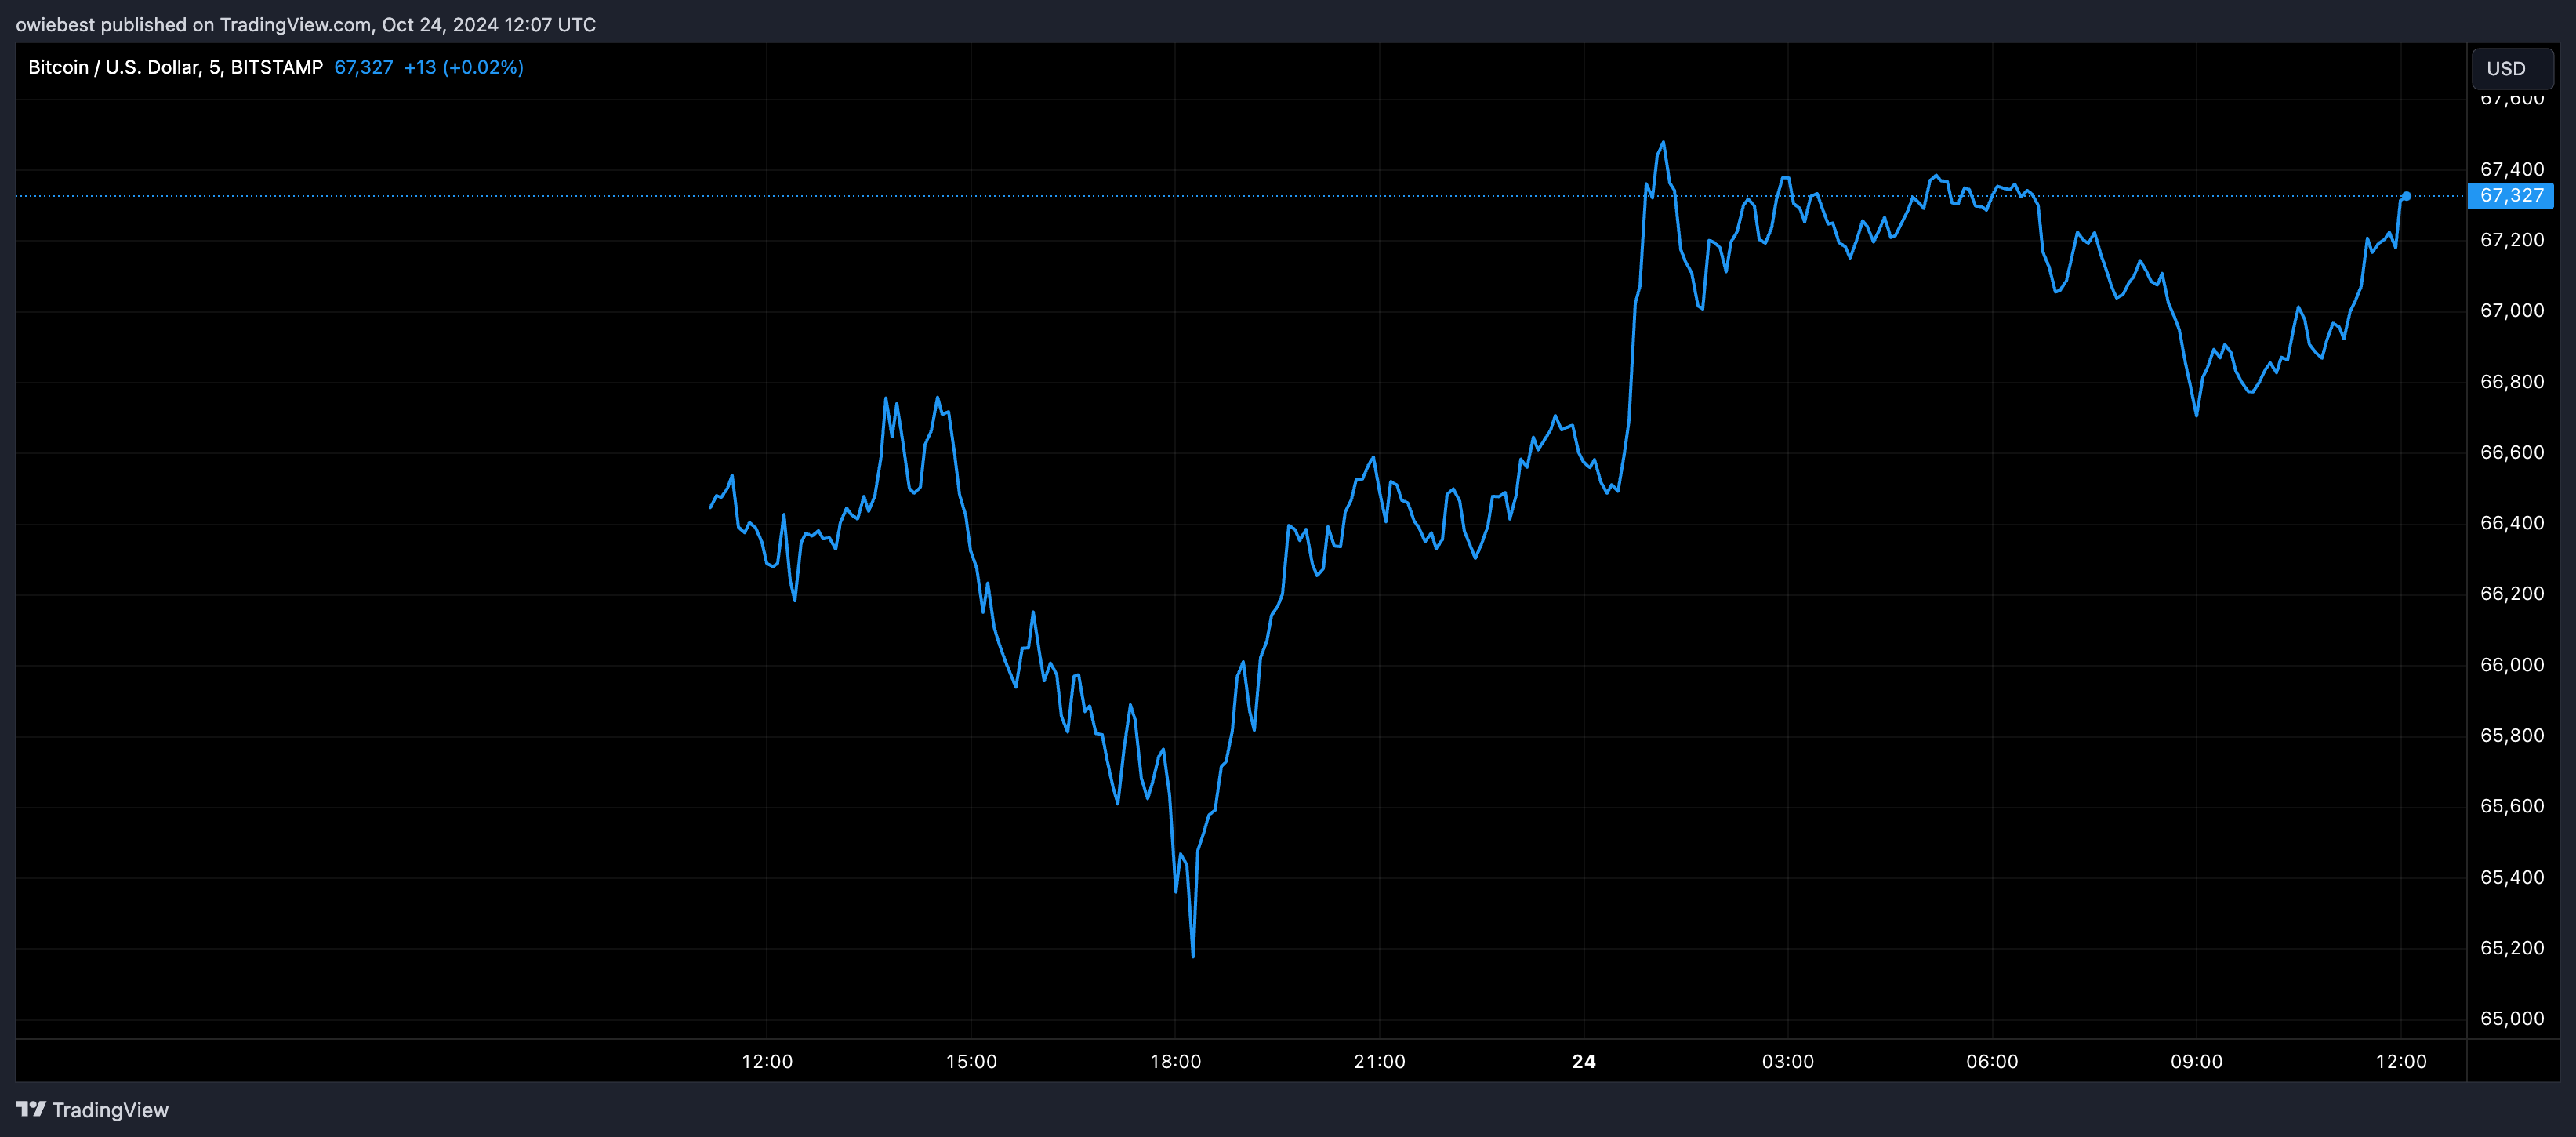Click the 12:00 time label near the left
This screenshot has width=2576, height=1137.
(x=767, y=1061)
